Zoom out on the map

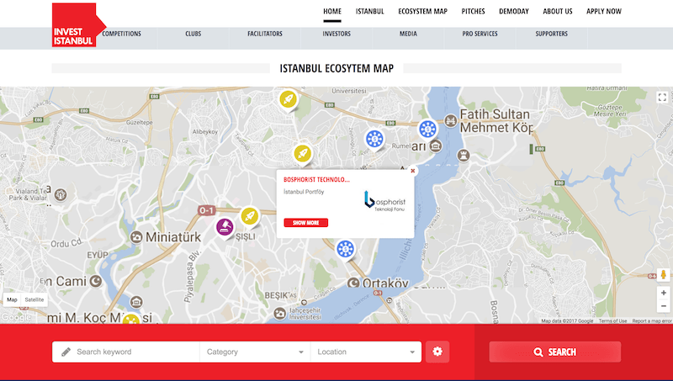point(663,307)
